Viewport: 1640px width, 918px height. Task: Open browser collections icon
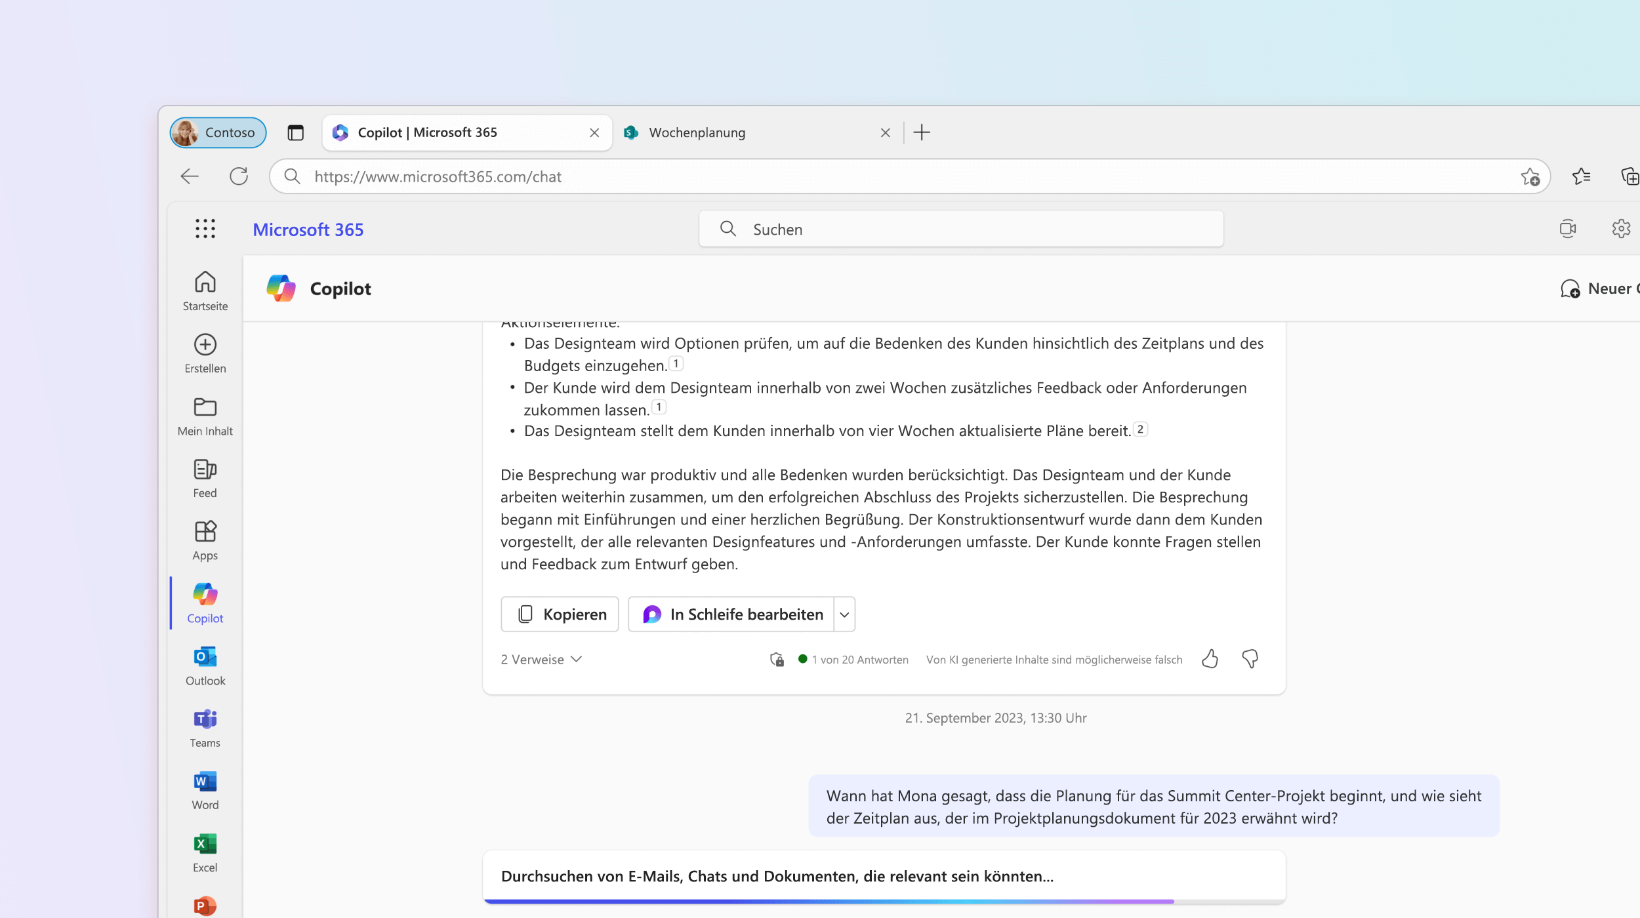click(1630, 176)
